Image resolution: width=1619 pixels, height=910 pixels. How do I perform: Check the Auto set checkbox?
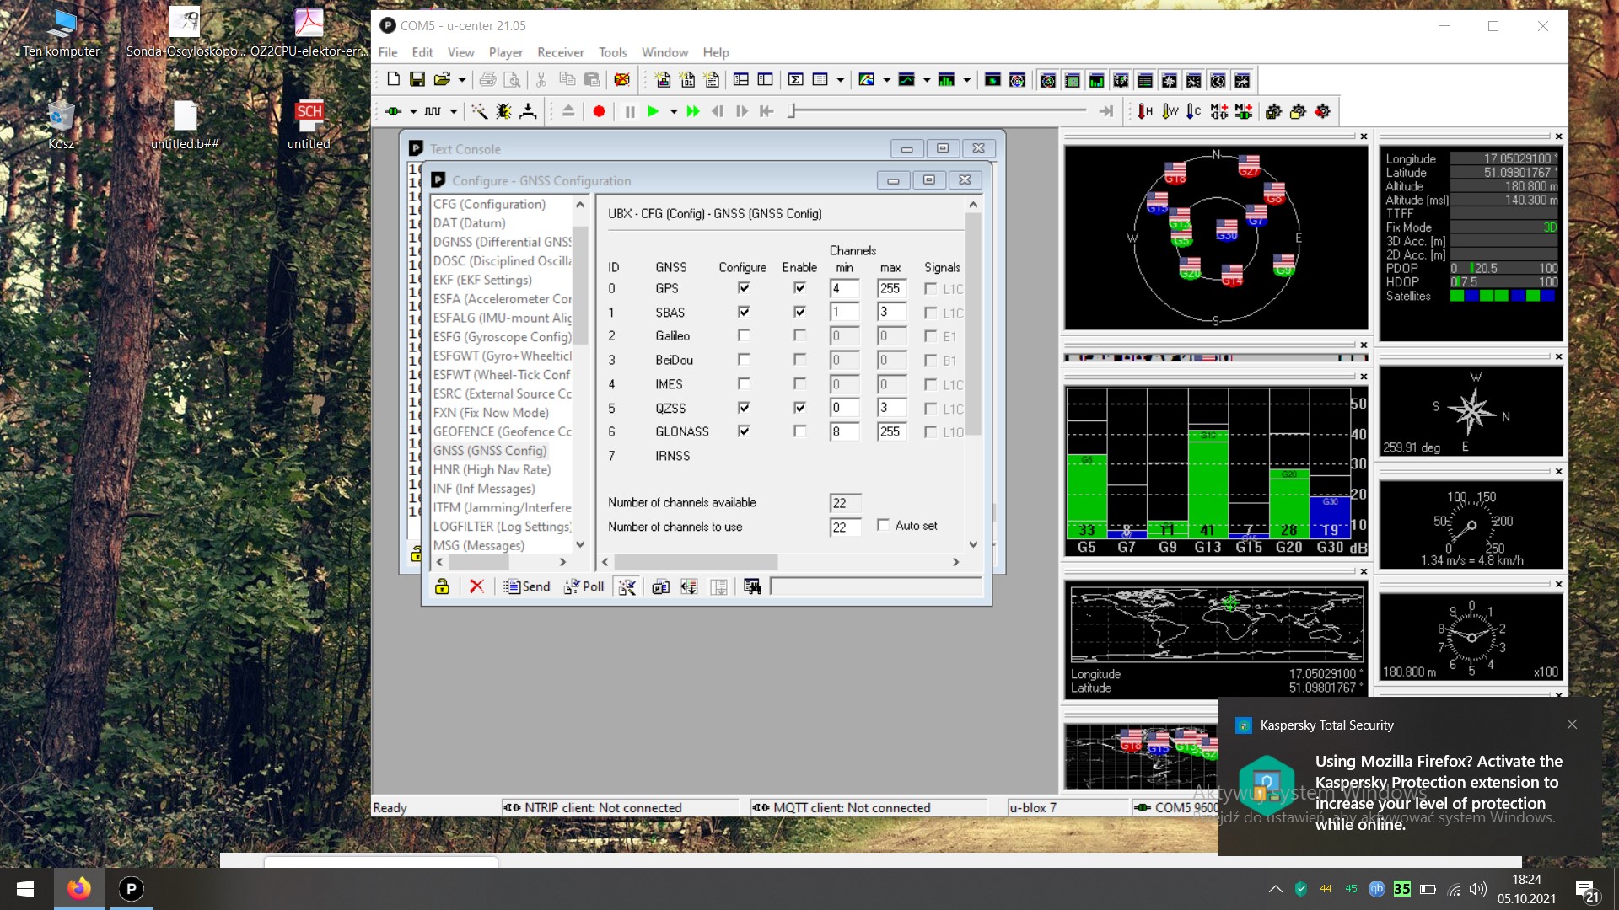883,525
